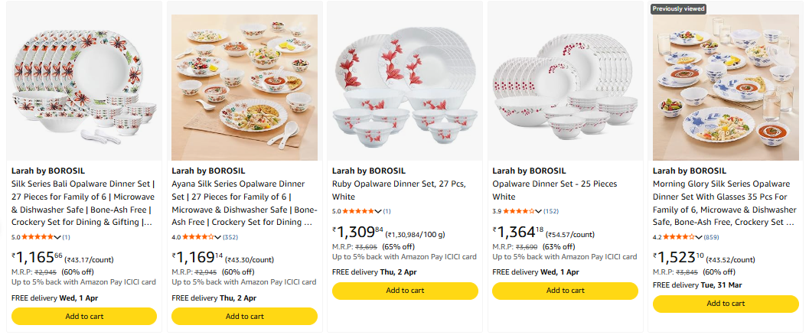This screenshot has width=809, height=335.
Task: Add Morning Glory Dinner Set to cart
Action: pyautogui.click(x=726, y=303)
